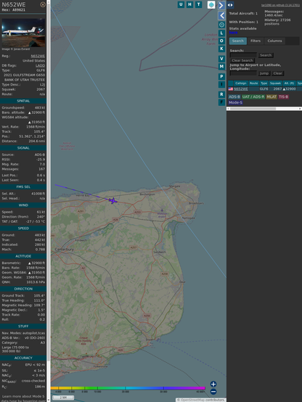Image resolution: width=302 pixels, height=402 pixels.
Task: Switch to the Filters tab
Action: 256,41
